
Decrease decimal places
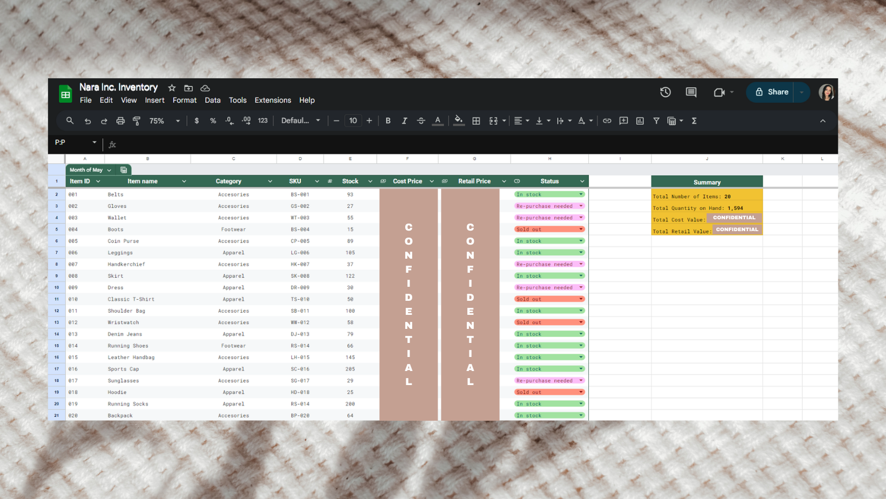230,121
